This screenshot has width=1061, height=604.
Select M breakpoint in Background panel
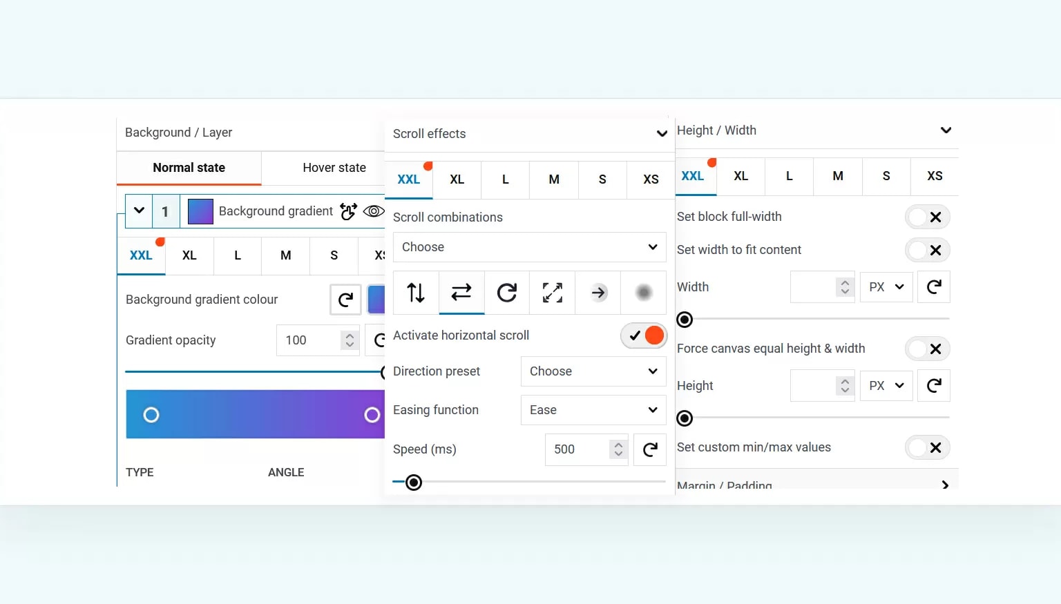pos(286,255)
